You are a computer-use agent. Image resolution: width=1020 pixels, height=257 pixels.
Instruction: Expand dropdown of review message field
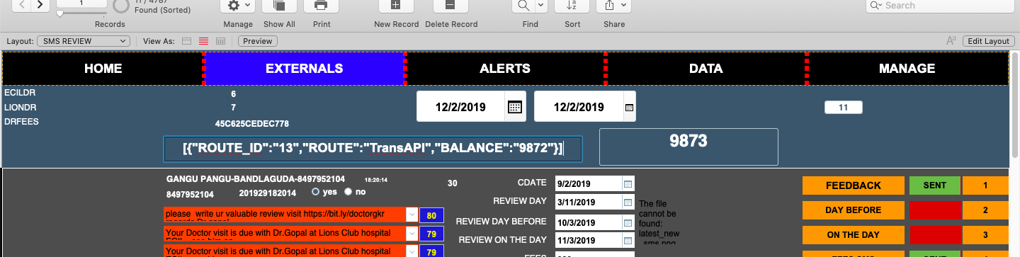412,214
